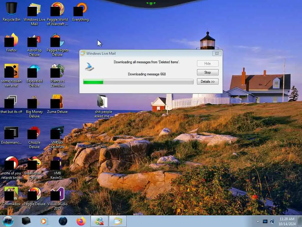Select the 'none of you' desktop shortcut
Screen dimensions: 302x227
point(11,168)
